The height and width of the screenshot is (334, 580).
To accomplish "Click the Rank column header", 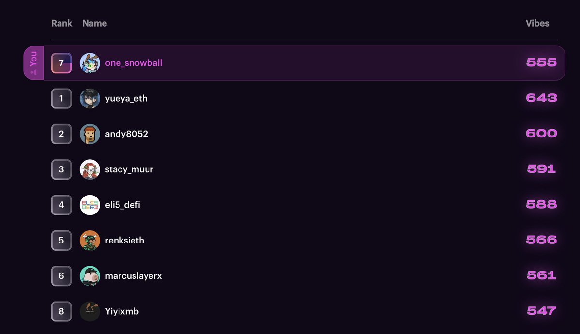I will (x=62, y=23).
